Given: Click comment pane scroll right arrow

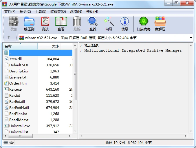Looking at the screenshot, I should click(186, 136).
